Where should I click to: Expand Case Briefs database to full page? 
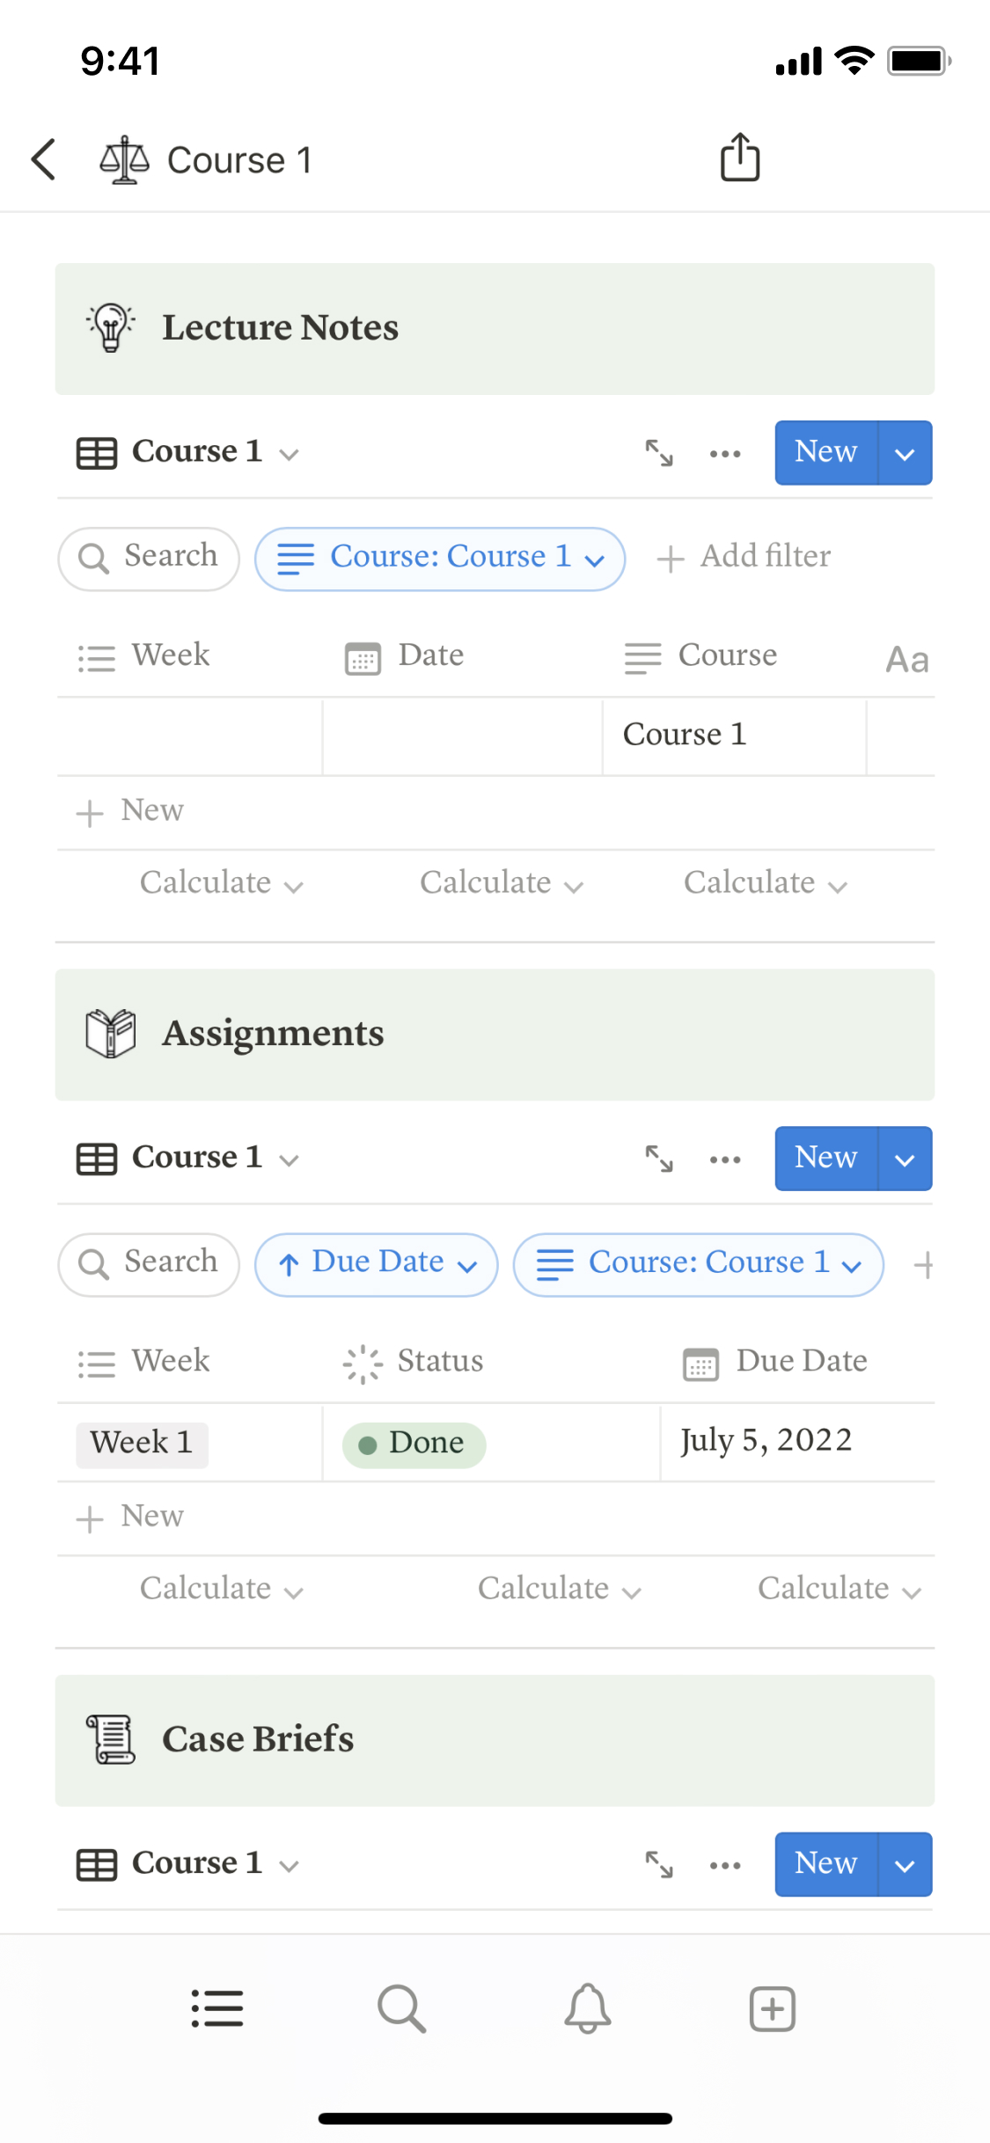(658, 1864)
